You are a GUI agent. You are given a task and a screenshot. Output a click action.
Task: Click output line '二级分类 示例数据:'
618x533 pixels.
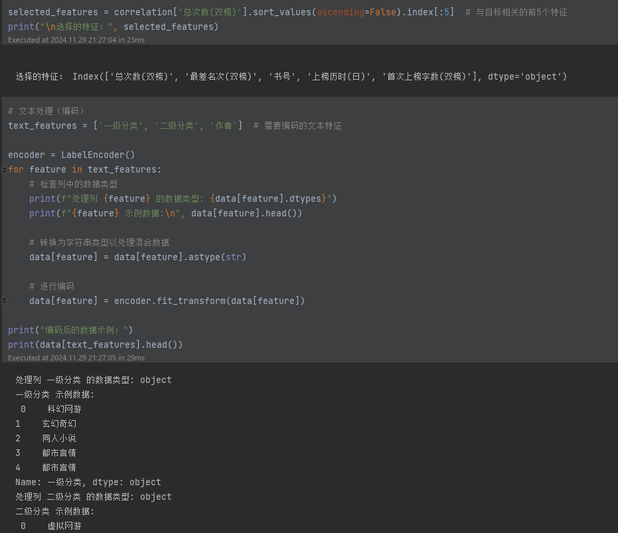55,511
